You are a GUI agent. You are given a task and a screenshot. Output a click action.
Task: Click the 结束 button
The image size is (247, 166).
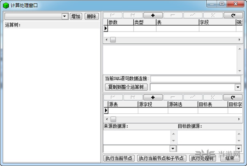230,158
